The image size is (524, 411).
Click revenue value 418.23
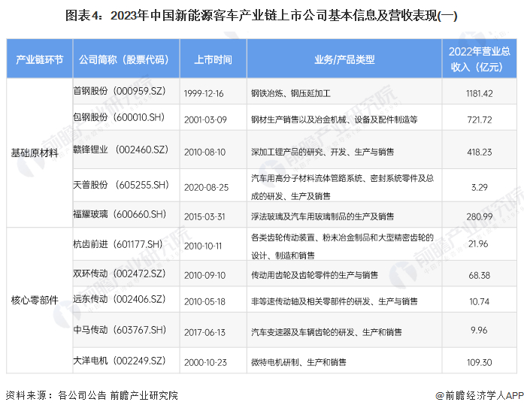(479, 153)
